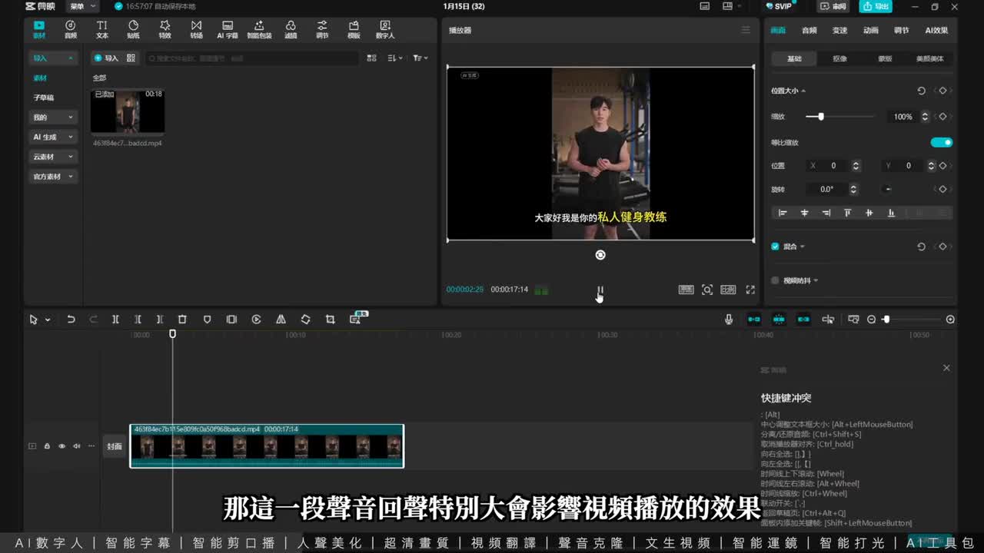Switch to the 动画 animation tab
Image resolution: width=984 pixels, height=553 pixels.
point(870,31)
